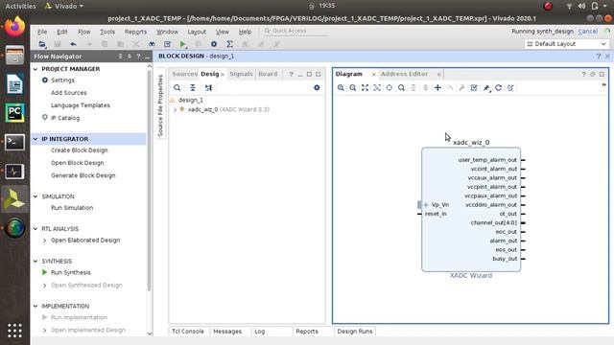Open the Tcl Console tab
The height and width of the screenshot is (345, 614).
pos(188,332)
